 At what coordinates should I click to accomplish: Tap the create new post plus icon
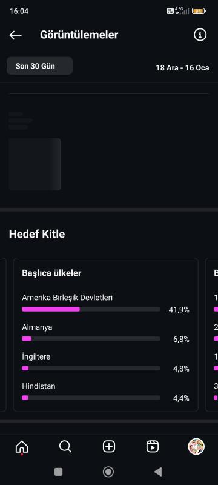109,447
